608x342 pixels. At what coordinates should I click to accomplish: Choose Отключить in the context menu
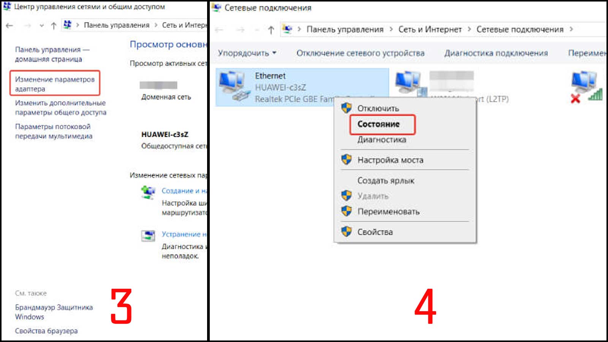pyautogui.click(x=378, y=108)
